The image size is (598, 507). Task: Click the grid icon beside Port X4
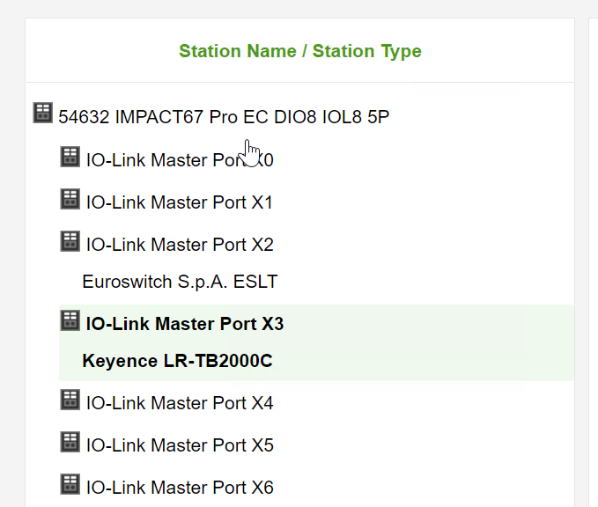[70, 400]
